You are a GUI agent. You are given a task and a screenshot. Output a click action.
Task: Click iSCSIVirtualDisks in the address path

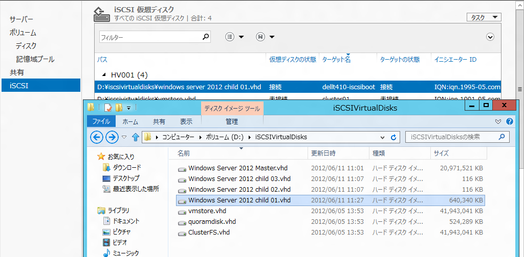tap(281, 137)
